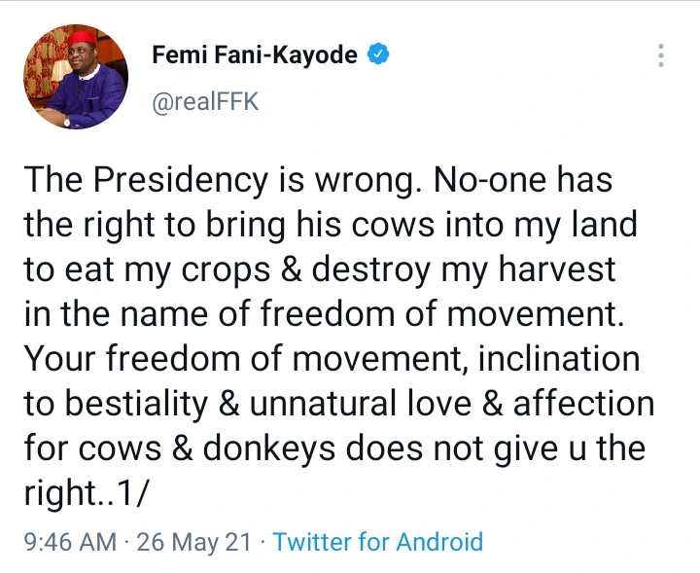Click the word "inclination" in the tweet
Image resolution: width=700 pixels, height=573 pixels.
point(559,358)
